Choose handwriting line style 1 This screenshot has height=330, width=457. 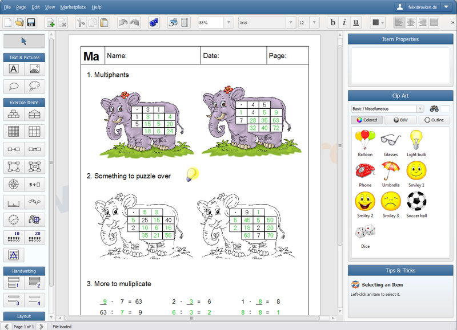[x=14, y=282]
